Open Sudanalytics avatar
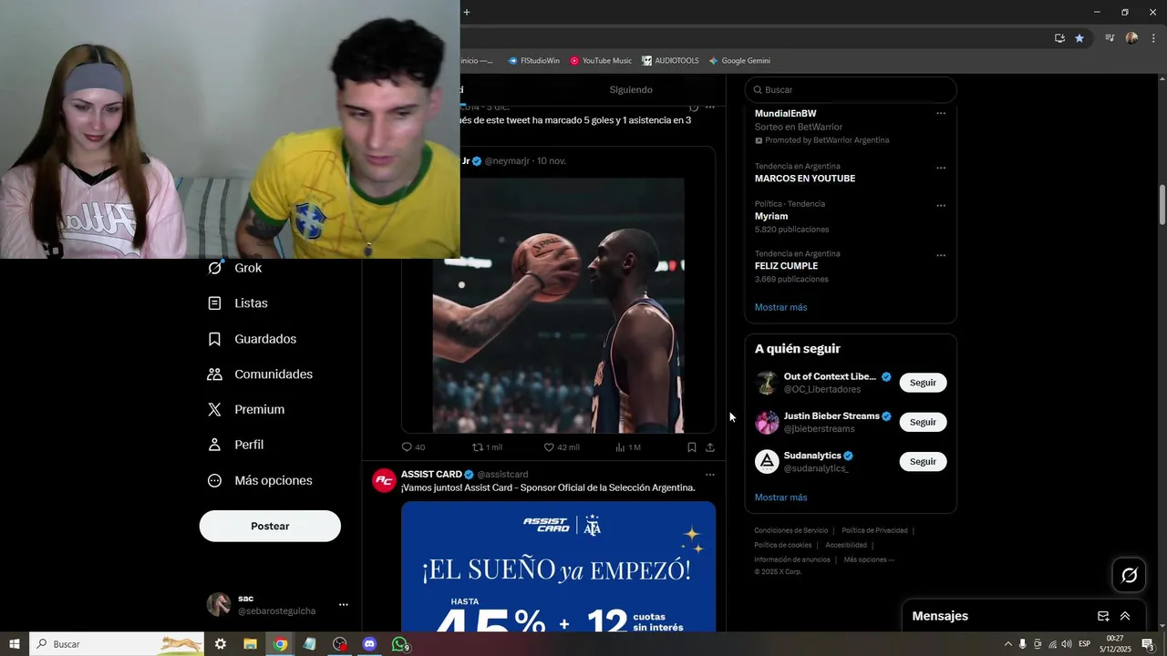The height and width of the screenshot is (656, 1167). click(767, 461)
